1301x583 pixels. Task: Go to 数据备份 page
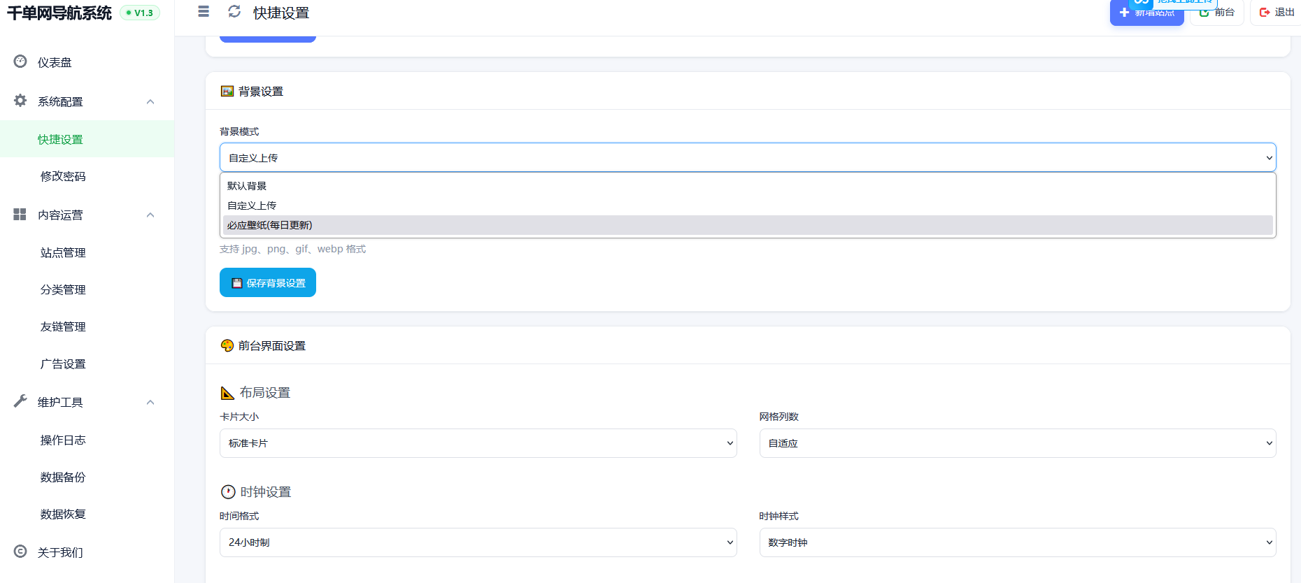click(x=63, y=477)
